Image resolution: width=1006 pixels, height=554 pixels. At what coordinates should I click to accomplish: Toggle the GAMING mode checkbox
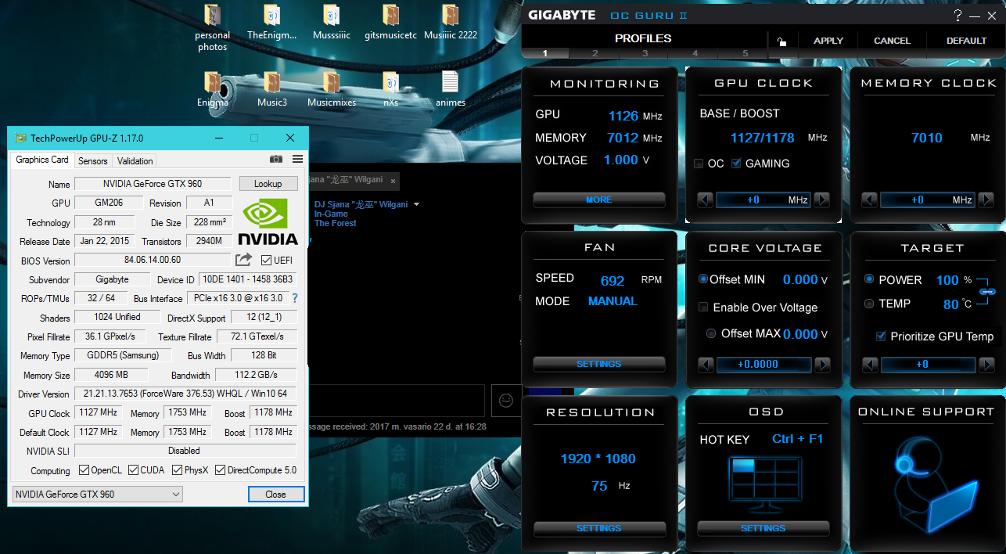click(736, 164)
